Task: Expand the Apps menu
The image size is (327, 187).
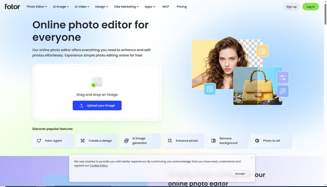Action: click(150, 7)
